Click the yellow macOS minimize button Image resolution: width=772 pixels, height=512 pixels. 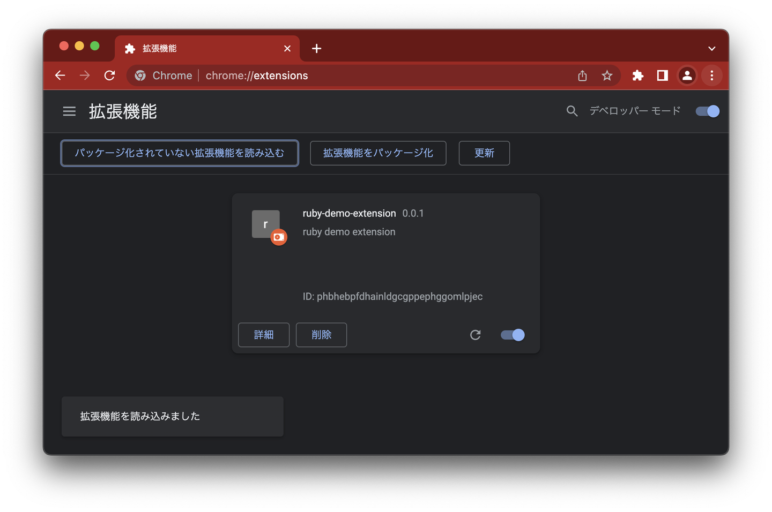(79, 46)
